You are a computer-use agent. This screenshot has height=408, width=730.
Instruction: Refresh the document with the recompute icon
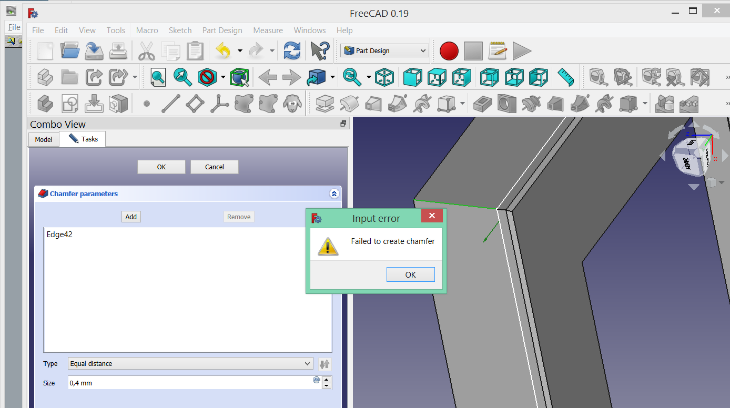[292, 51]
